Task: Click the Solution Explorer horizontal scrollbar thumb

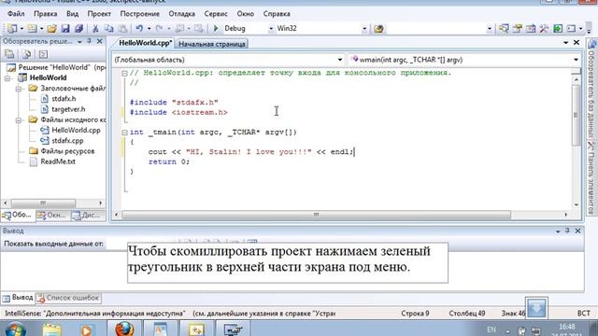Action: pyautogui.click(x=43, y=203)
